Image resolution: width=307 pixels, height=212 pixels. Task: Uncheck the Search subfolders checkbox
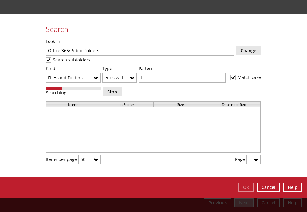pyautogui.click(x=49, y=60)
